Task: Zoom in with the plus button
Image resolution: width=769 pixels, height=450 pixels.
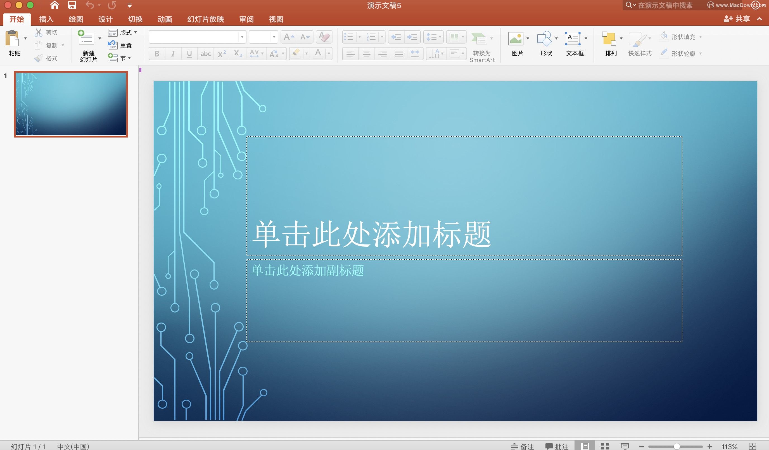Action: click(710, 446)
